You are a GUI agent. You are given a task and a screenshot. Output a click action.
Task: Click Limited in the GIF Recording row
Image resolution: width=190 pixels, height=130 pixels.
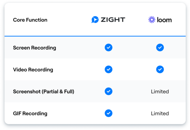160,113
